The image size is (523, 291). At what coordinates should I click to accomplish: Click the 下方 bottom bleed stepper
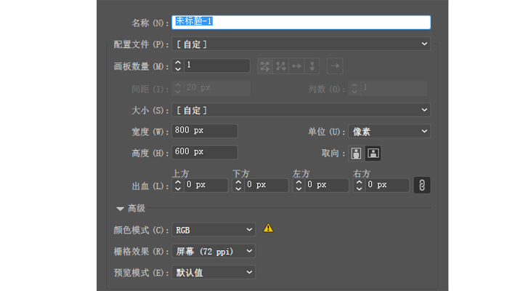[x=238, y=185]
